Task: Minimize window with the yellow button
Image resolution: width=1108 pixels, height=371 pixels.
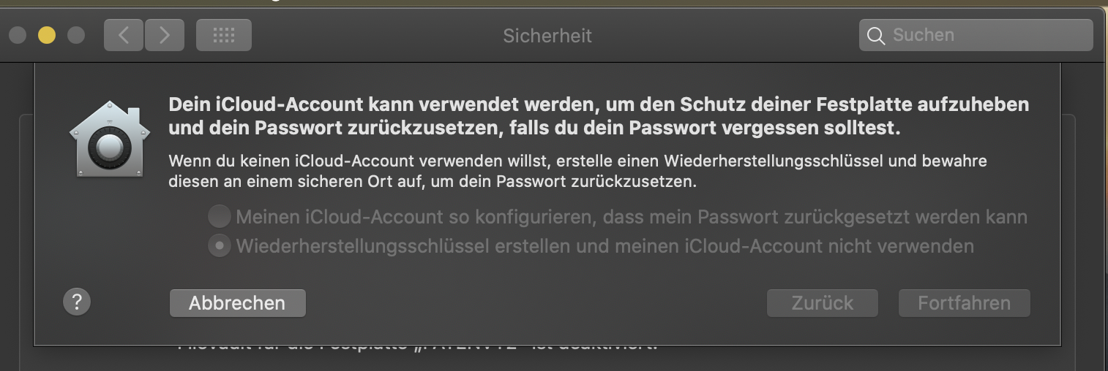Action: click(x=47, y=35)
